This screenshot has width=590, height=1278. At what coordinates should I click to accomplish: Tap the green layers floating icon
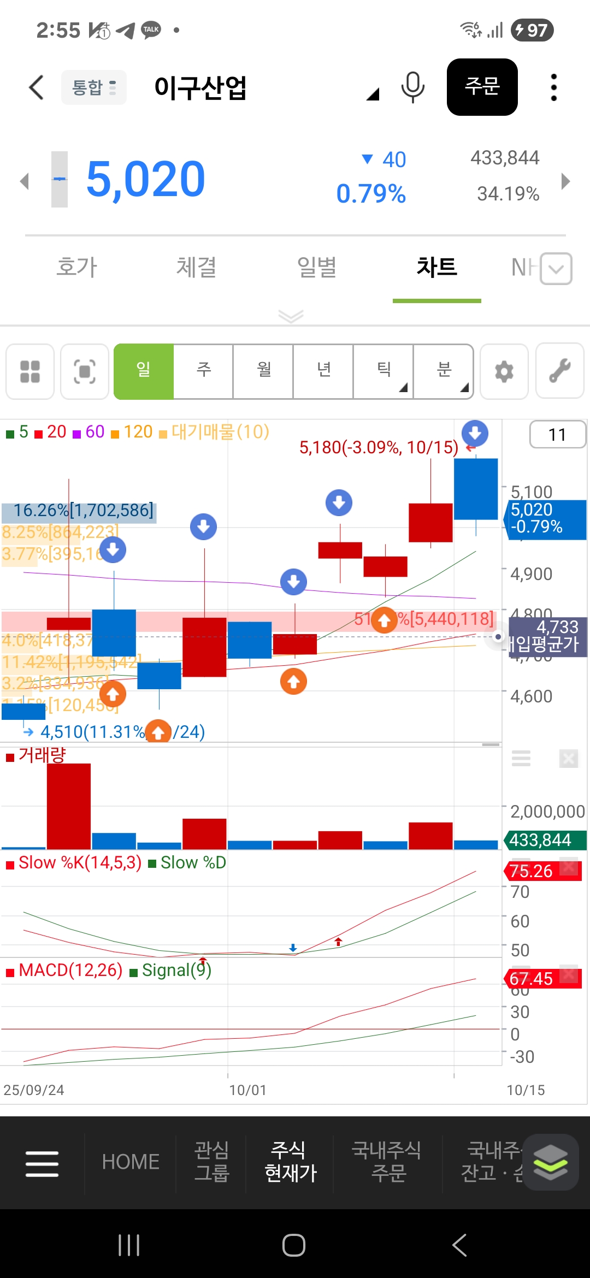click(550, 1162)
